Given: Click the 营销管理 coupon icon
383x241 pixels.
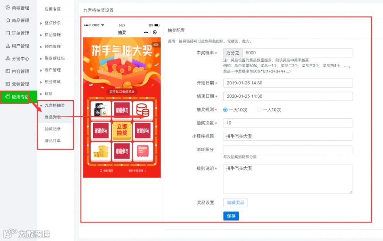Looking at the screenshot, I should (8, 84).
